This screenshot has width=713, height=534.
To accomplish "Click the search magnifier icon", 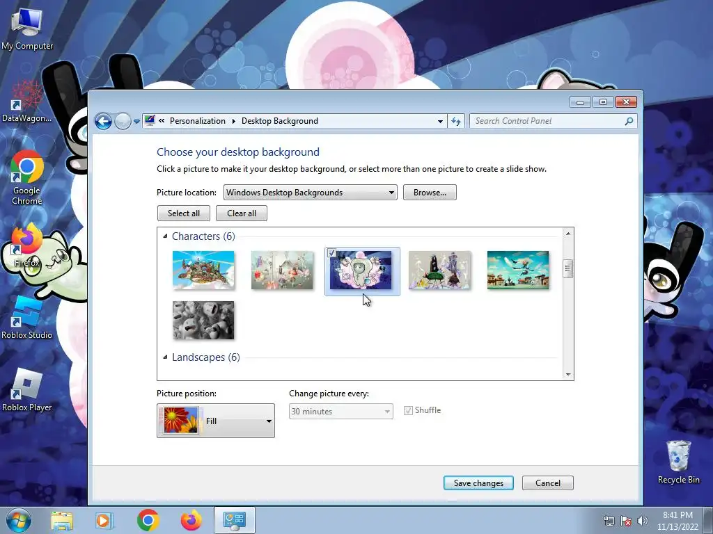I will tap(629, 121).
